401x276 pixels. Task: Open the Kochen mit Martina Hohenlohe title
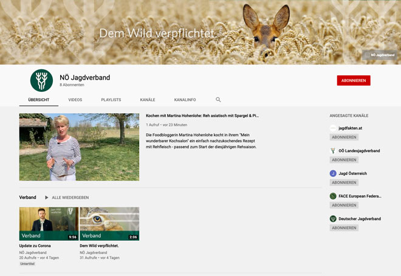[202, 116]
